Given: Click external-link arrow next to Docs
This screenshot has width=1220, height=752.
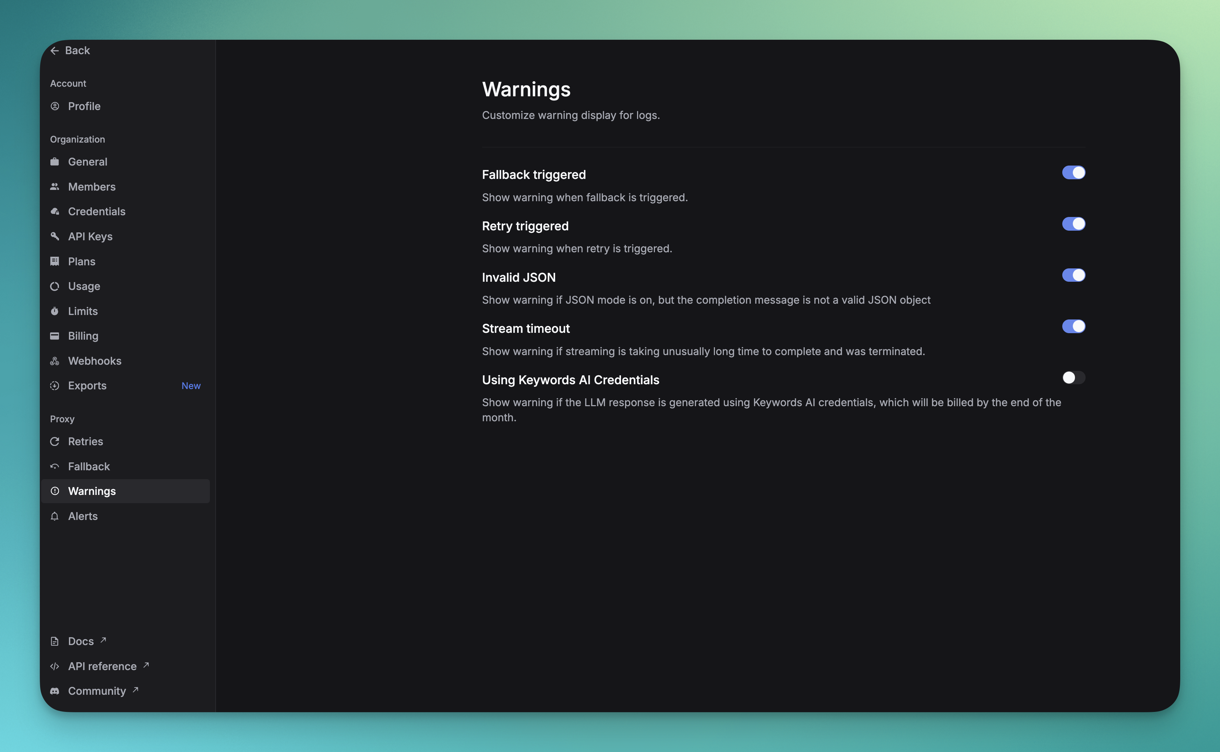Looking at the screenshot, I should click(x=103, y=640).
